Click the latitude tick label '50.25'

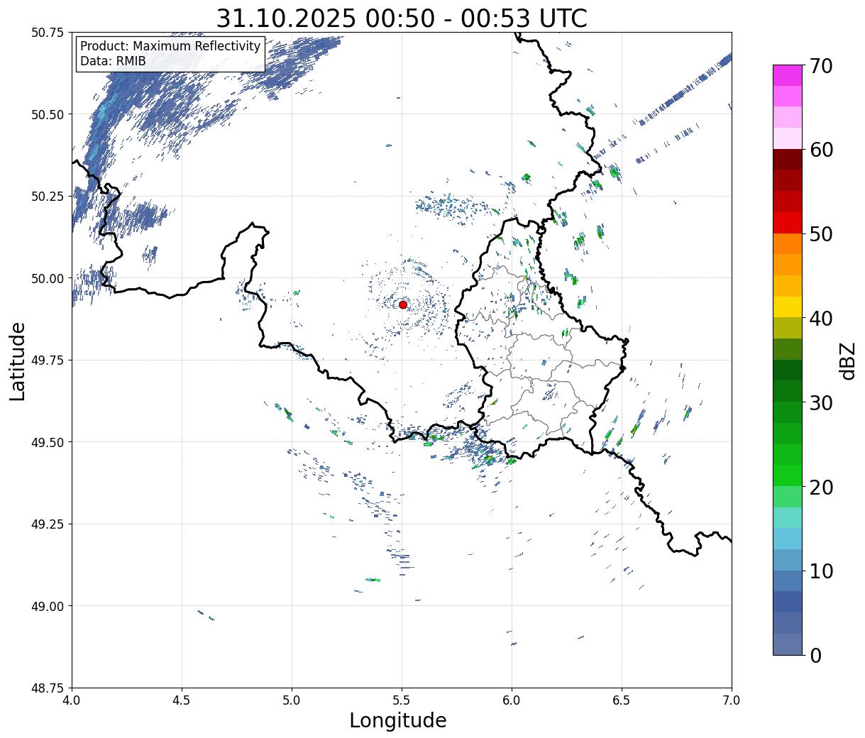pos(48,197)
